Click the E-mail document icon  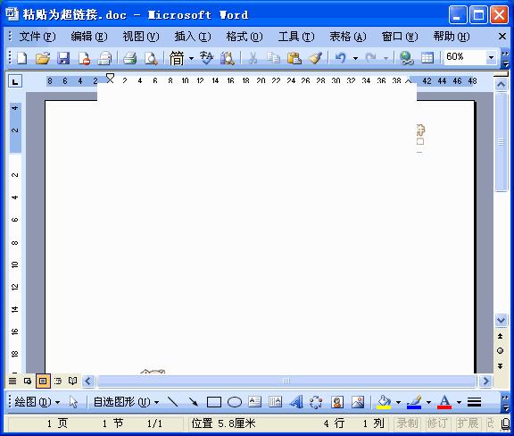(105, 58)
